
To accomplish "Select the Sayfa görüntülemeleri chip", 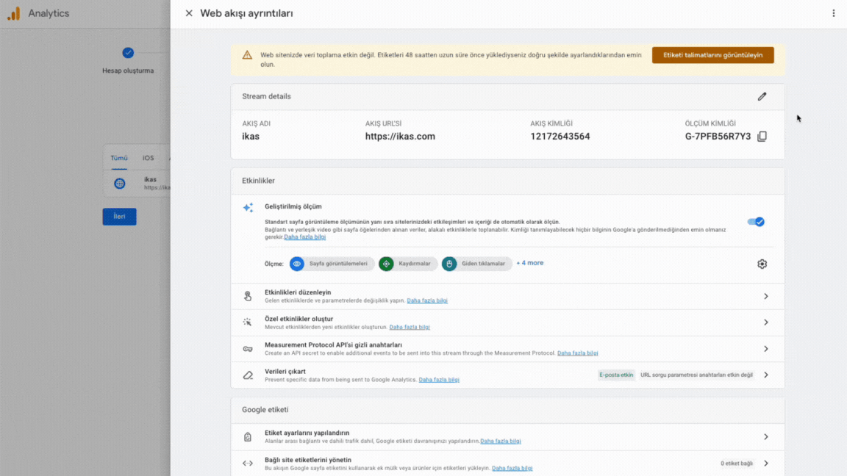I will 332,264.
